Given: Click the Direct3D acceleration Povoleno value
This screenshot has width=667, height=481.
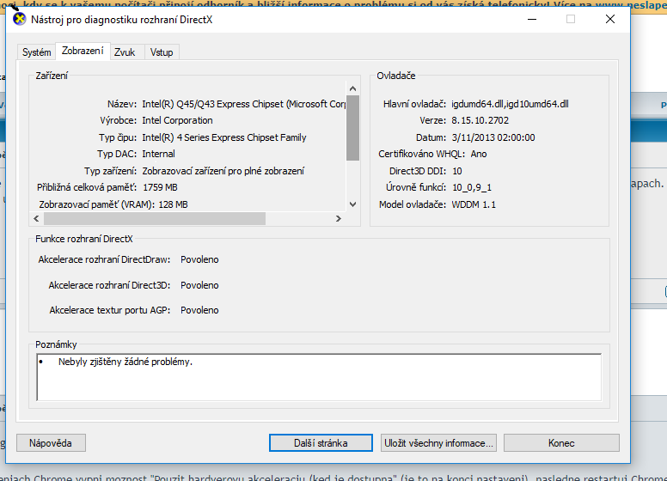Looking at the screenshot, I should pyautogui.click(x=199, y=285).
